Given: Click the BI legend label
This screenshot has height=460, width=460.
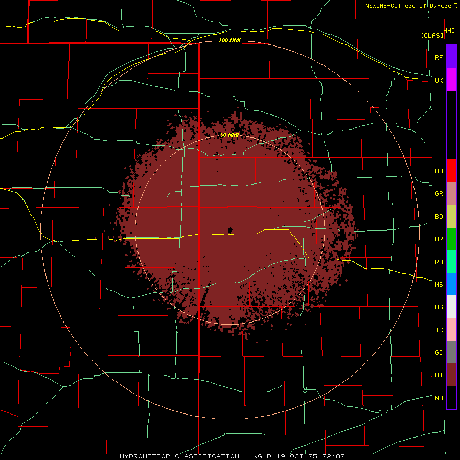Looking at the screenshot, I should [439, 375].
